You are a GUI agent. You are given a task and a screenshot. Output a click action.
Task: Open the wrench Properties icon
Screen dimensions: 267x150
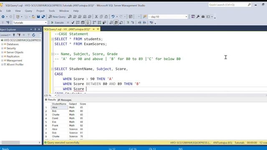198,17
